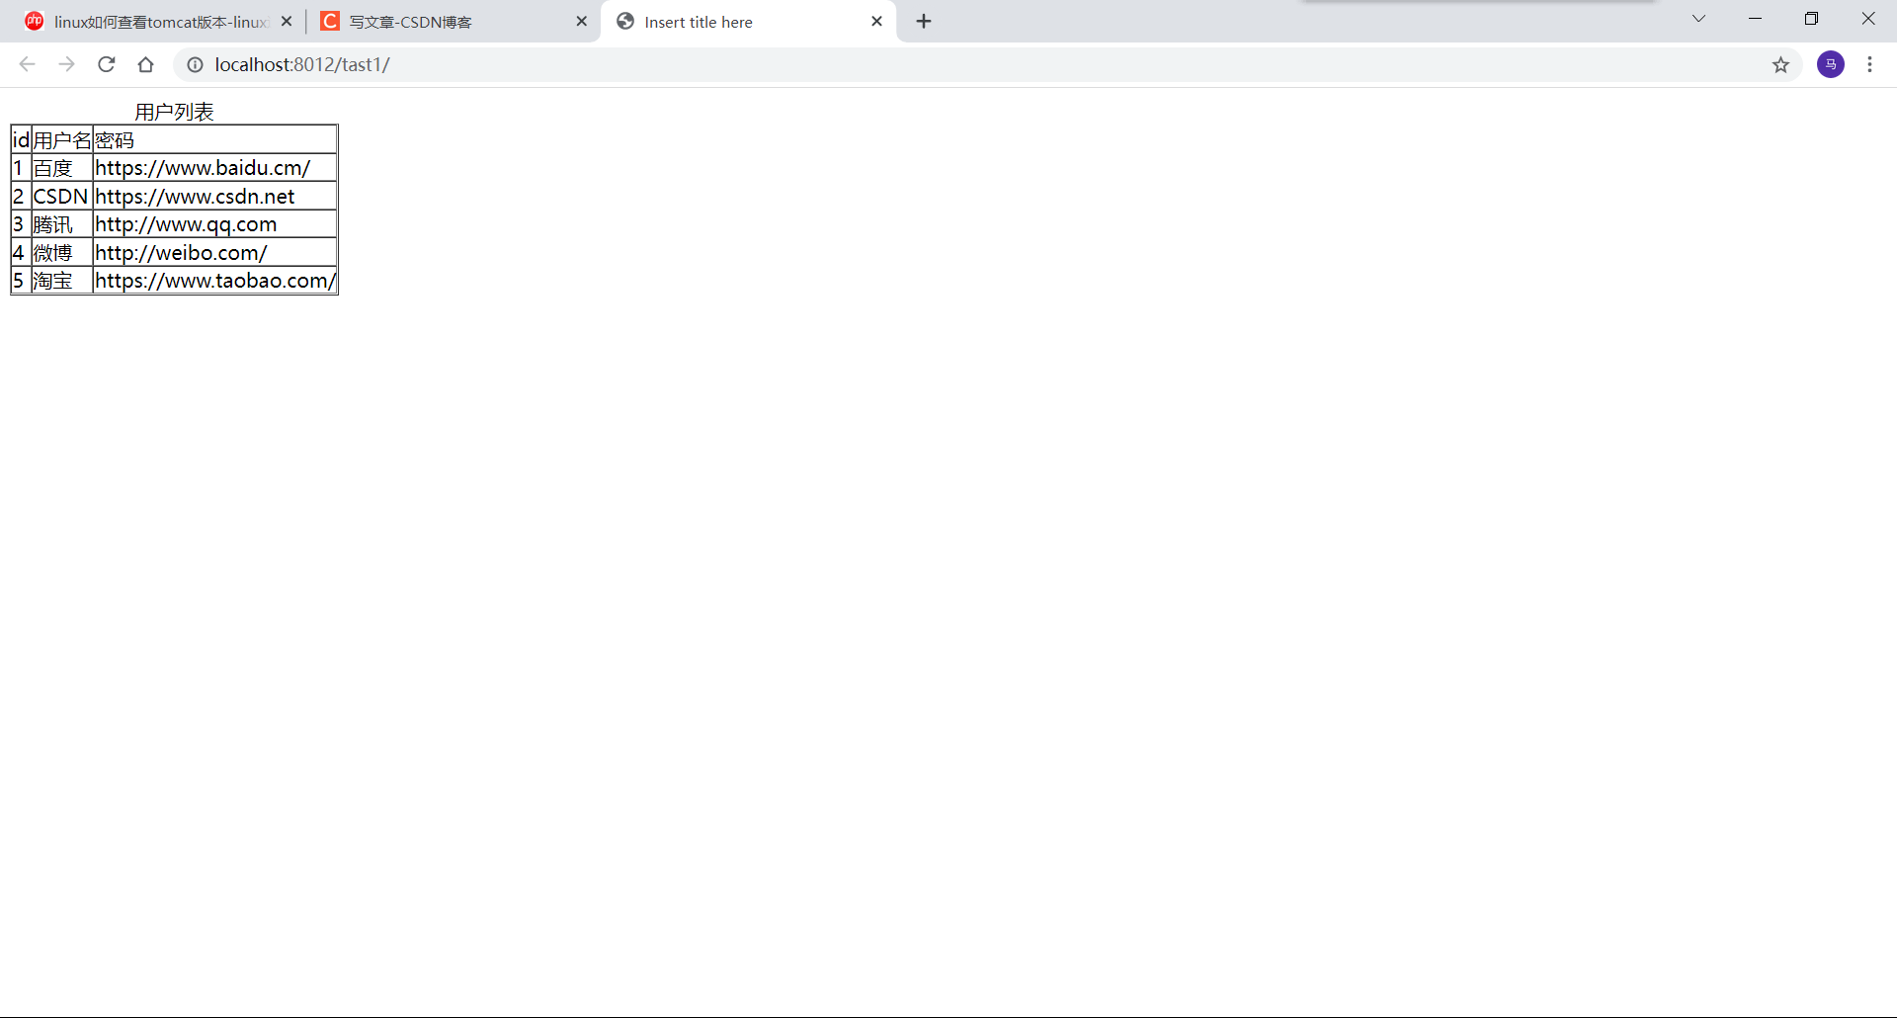Viewport: 1897px width, 1018px height.
Task: Bookmark the page using the star icon
Action: [1781, 65]
